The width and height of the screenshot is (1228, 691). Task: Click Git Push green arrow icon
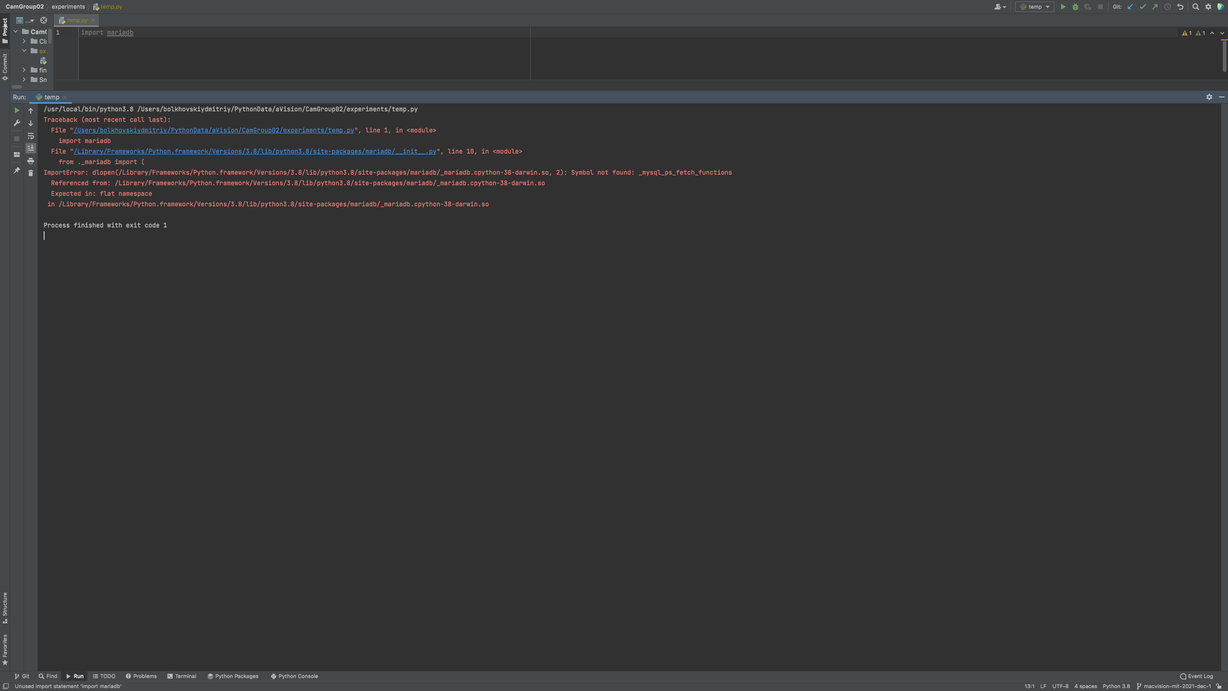click(x=1155, y=7)
